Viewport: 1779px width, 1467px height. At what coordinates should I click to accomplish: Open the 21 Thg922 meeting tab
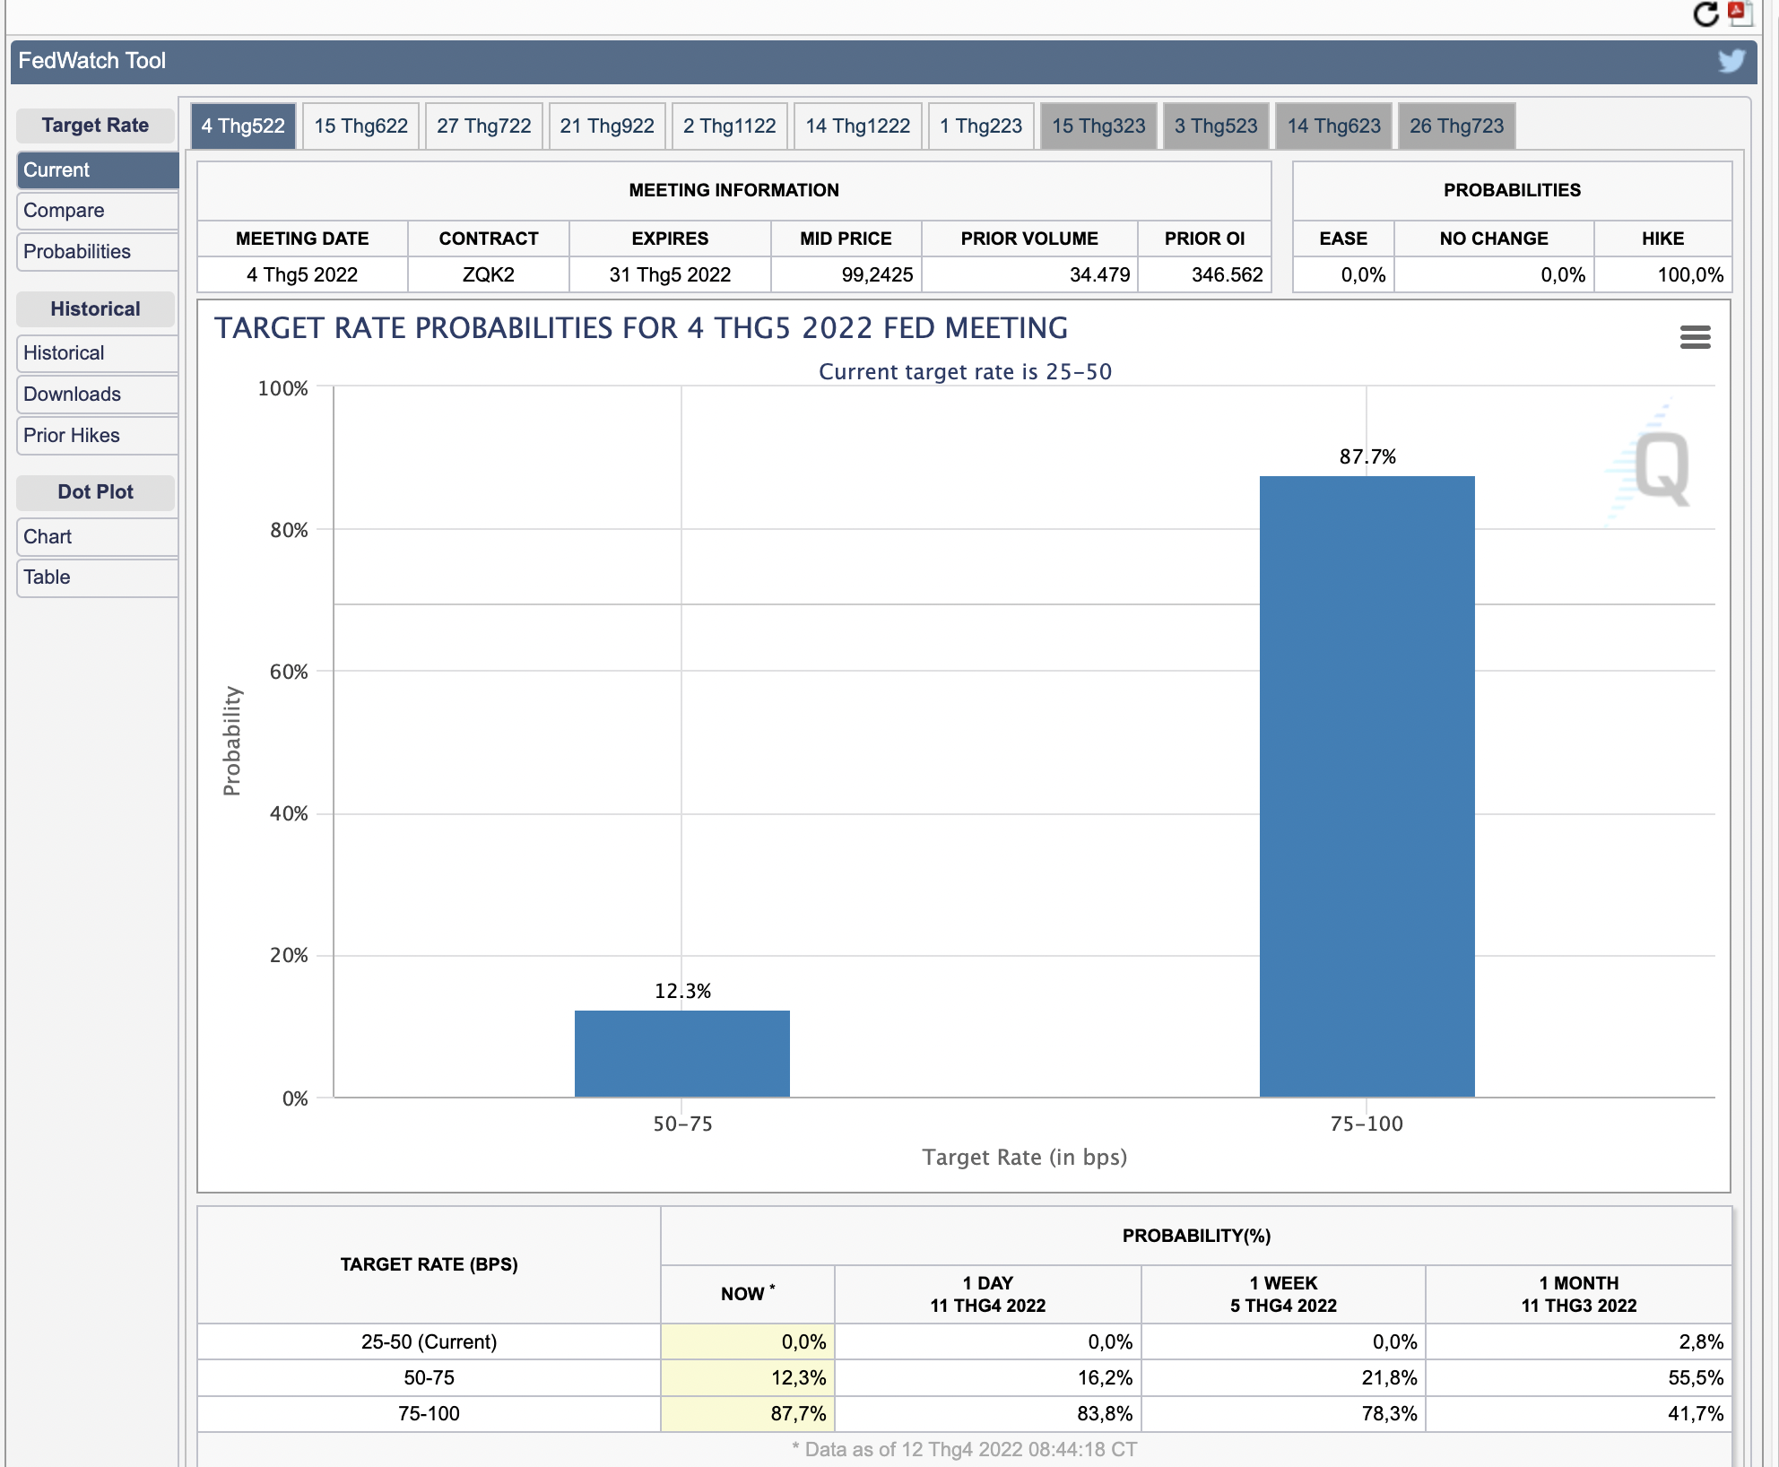point(607,126)
